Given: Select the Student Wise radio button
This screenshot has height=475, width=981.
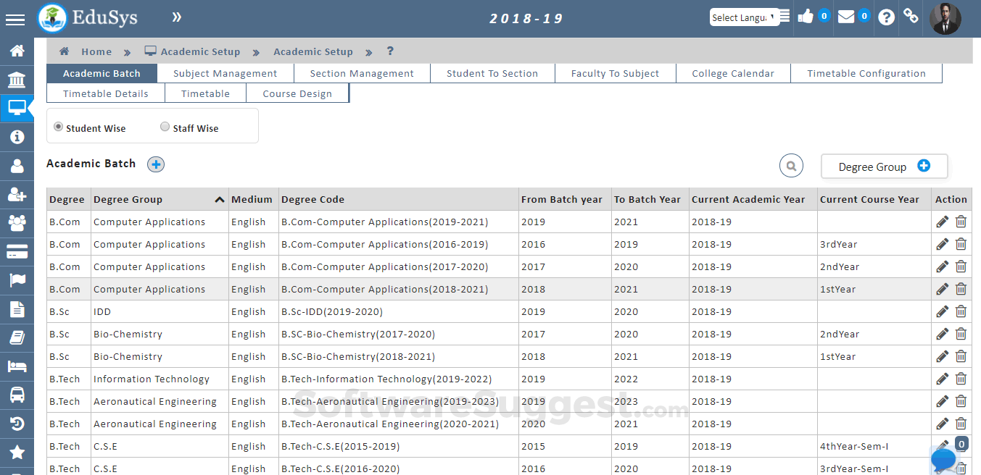Looking at the screenshot, I should point(59,127).
